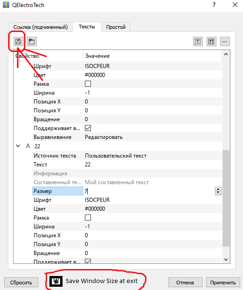Remove selected text with minus icon

(x=225, y=41)
